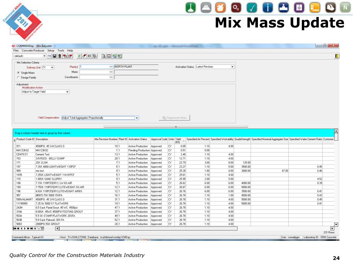Open the Tools menu

61,51
